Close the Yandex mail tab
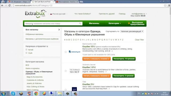This screenshot has height=96, width=171. (x=29, y=2)
